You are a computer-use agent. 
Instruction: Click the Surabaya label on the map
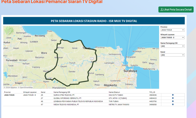click(x=130, y=71)
